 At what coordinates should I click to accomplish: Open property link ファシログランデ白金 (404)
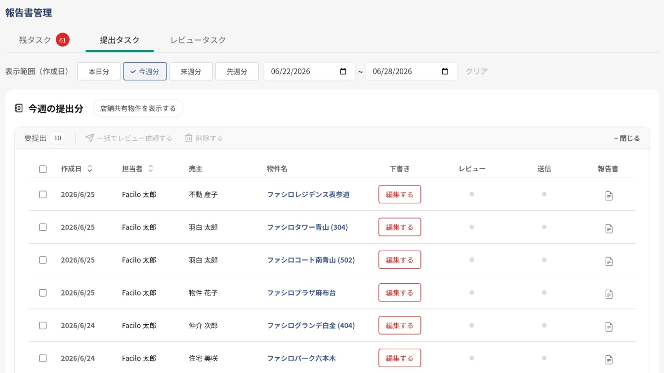pyautogui.click(x=311, y=326)
